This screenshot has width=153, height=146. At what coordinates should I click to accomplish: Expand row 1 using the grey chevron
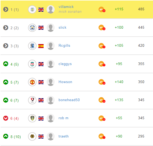pyautogui.click(x=6, y=9)
